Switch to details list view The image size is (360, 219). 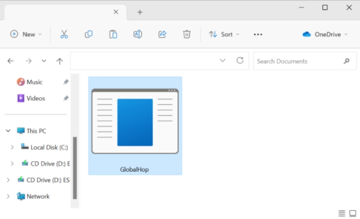coord(341,213)
